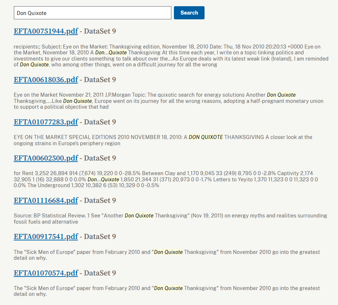Image resolution: width=338 pixels, height=305 pixels.
Task: Click the search input containing Don Quixote
Action: click(x=93, y=13)
